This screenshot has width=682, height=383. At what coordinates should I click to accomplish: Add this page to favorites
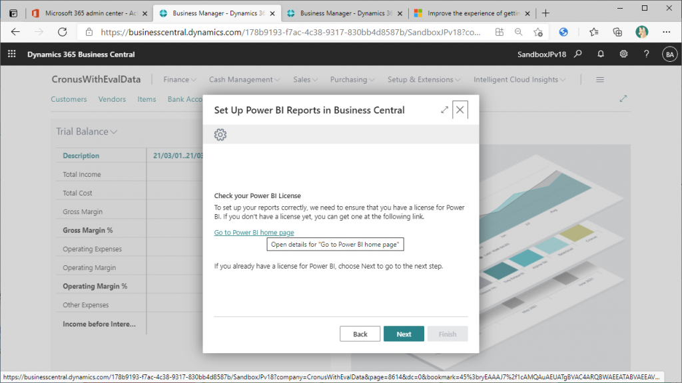[x=538, y=32]
